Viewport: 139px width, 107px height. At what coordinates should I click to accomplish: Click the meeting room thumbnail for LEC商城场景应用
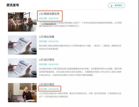coord(22,22)
